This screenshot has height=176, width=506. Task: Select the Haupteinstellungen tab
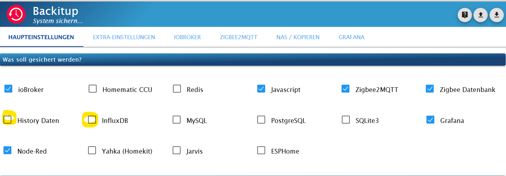click(x=41, y=37)
